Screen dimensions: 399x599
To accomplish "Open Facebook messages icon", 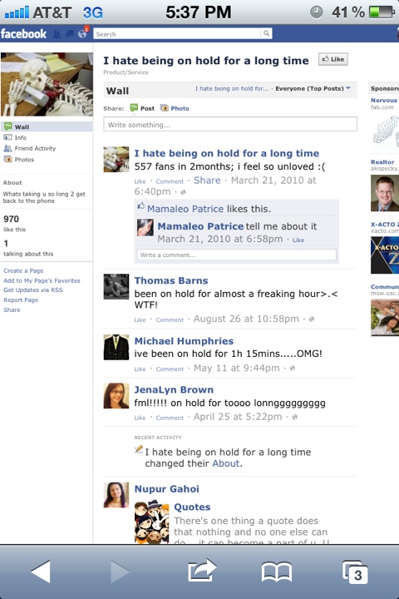I will (70, 34).
